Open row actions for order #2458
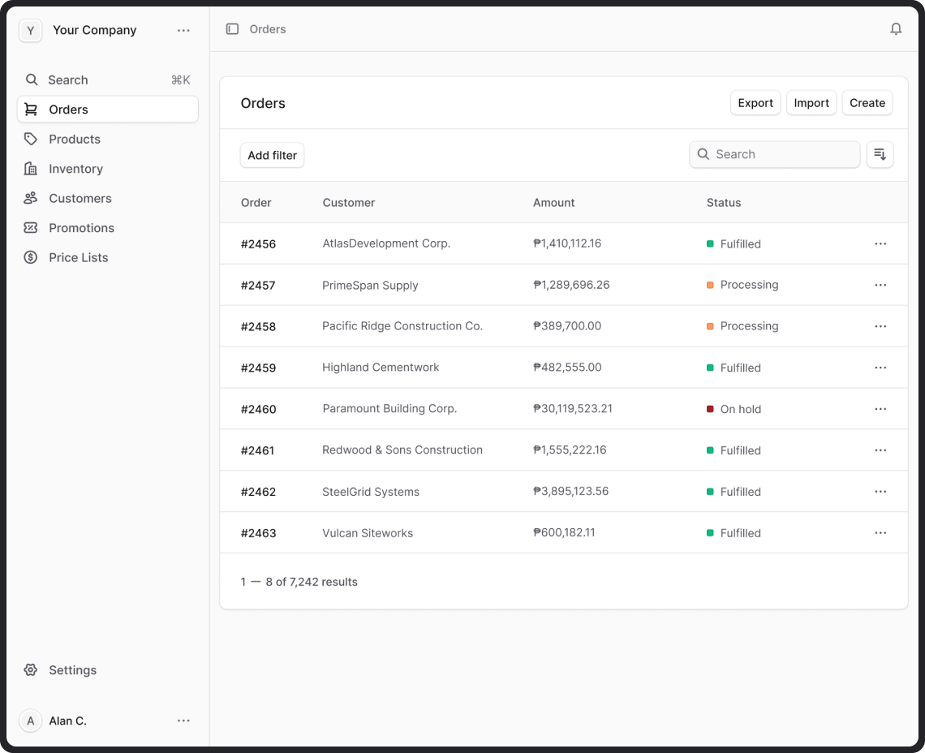925x753 pixels. coord(880,326)
